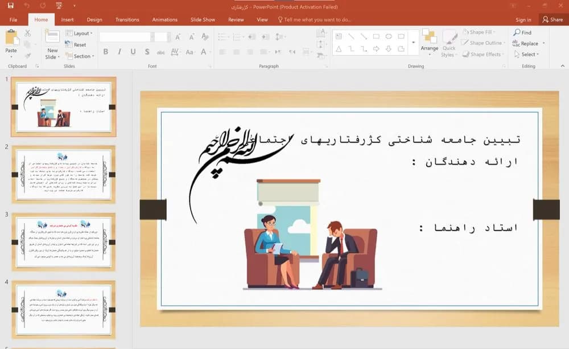Toggle Underline formatting
Image resolution: width=569 pixels, height=349 pixels.
133,52
